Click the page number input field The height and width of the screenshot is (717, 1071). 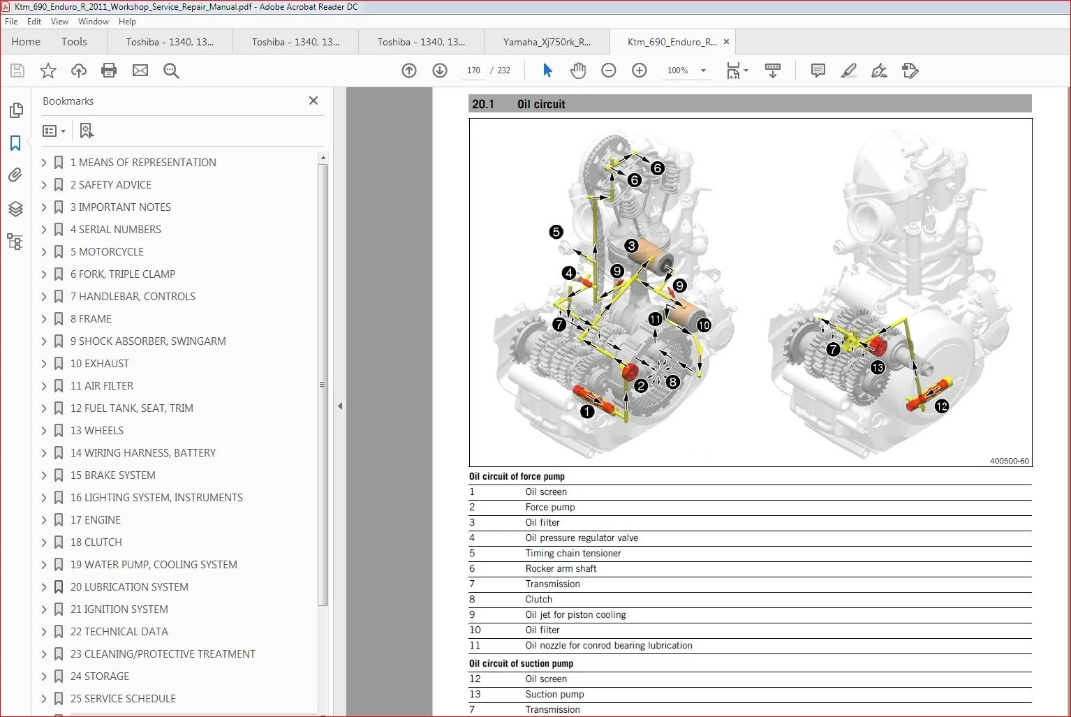[x=473, y=71]
